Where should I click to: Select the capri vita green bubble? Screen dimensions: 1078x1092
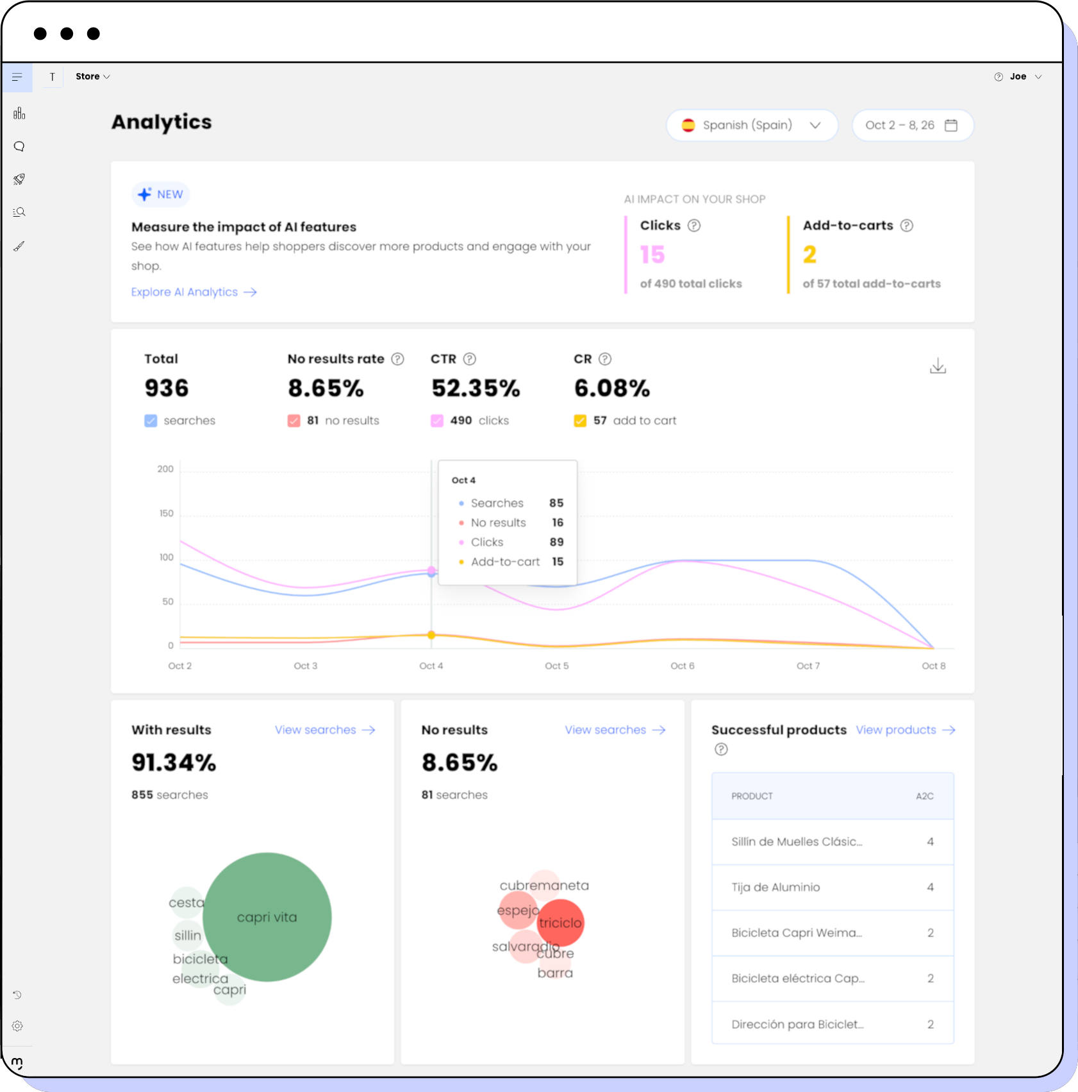(267, 917)
